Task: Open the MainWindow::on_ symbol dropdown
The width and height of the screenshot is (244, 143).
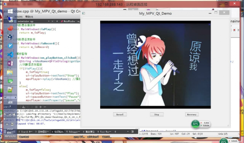Action: click(70, 21)
